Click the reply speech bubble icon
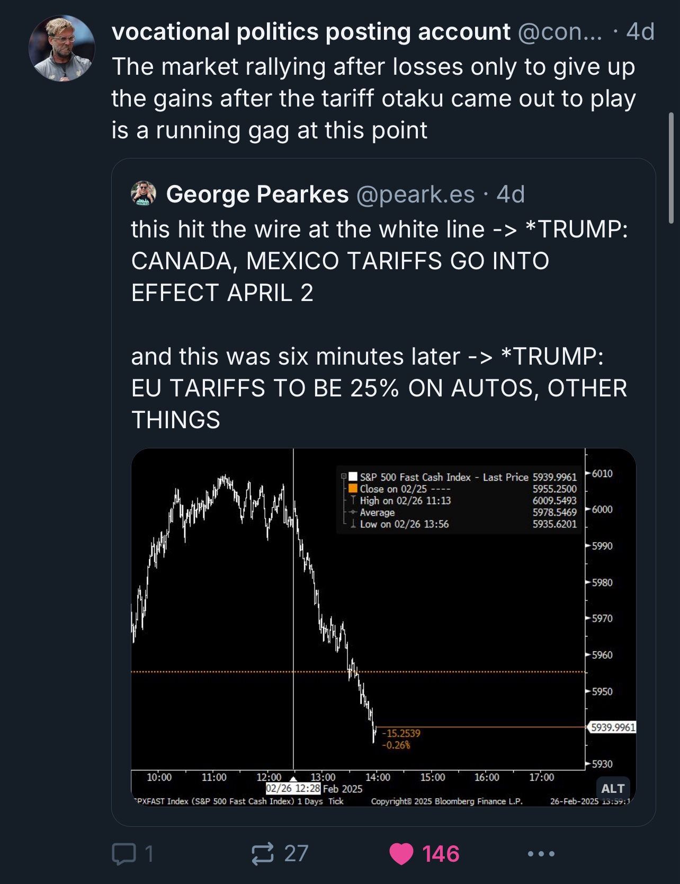 click(x=124, y=854)
